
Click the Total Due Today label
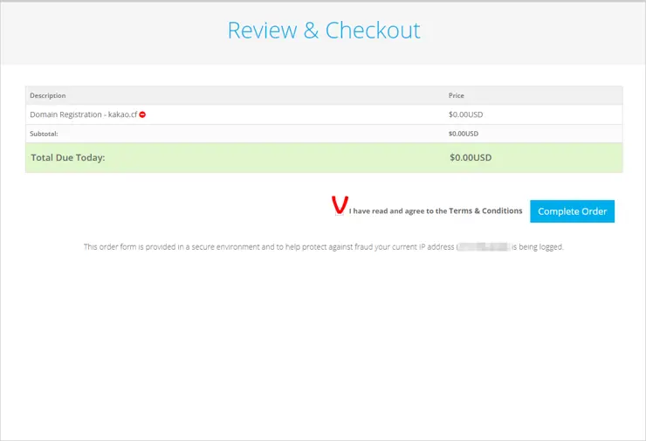[x=67, y=158]
